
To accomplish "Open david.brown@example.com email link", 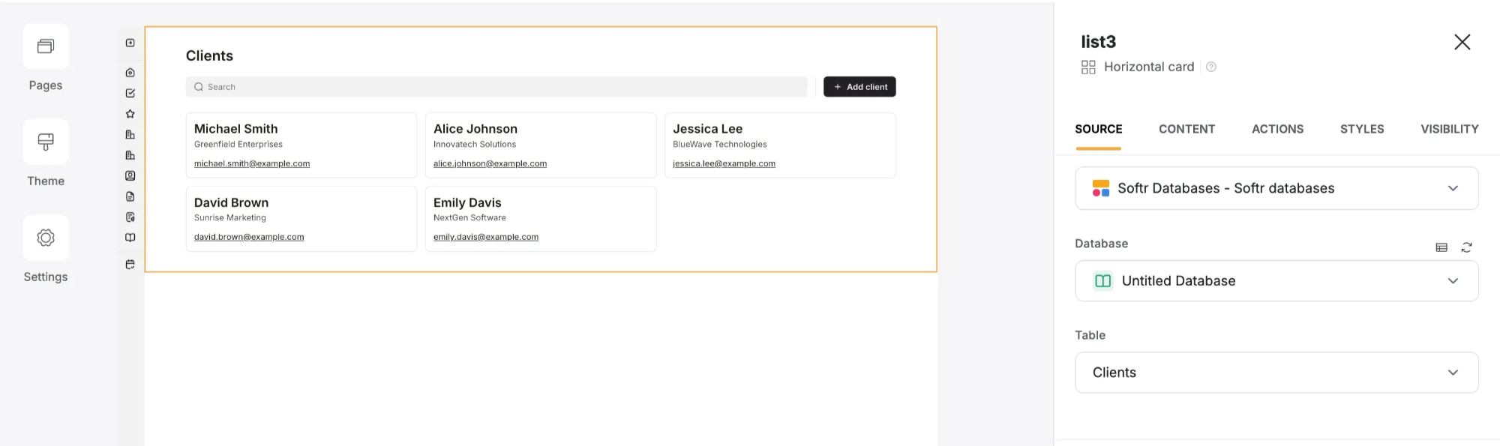I will 249,237.
